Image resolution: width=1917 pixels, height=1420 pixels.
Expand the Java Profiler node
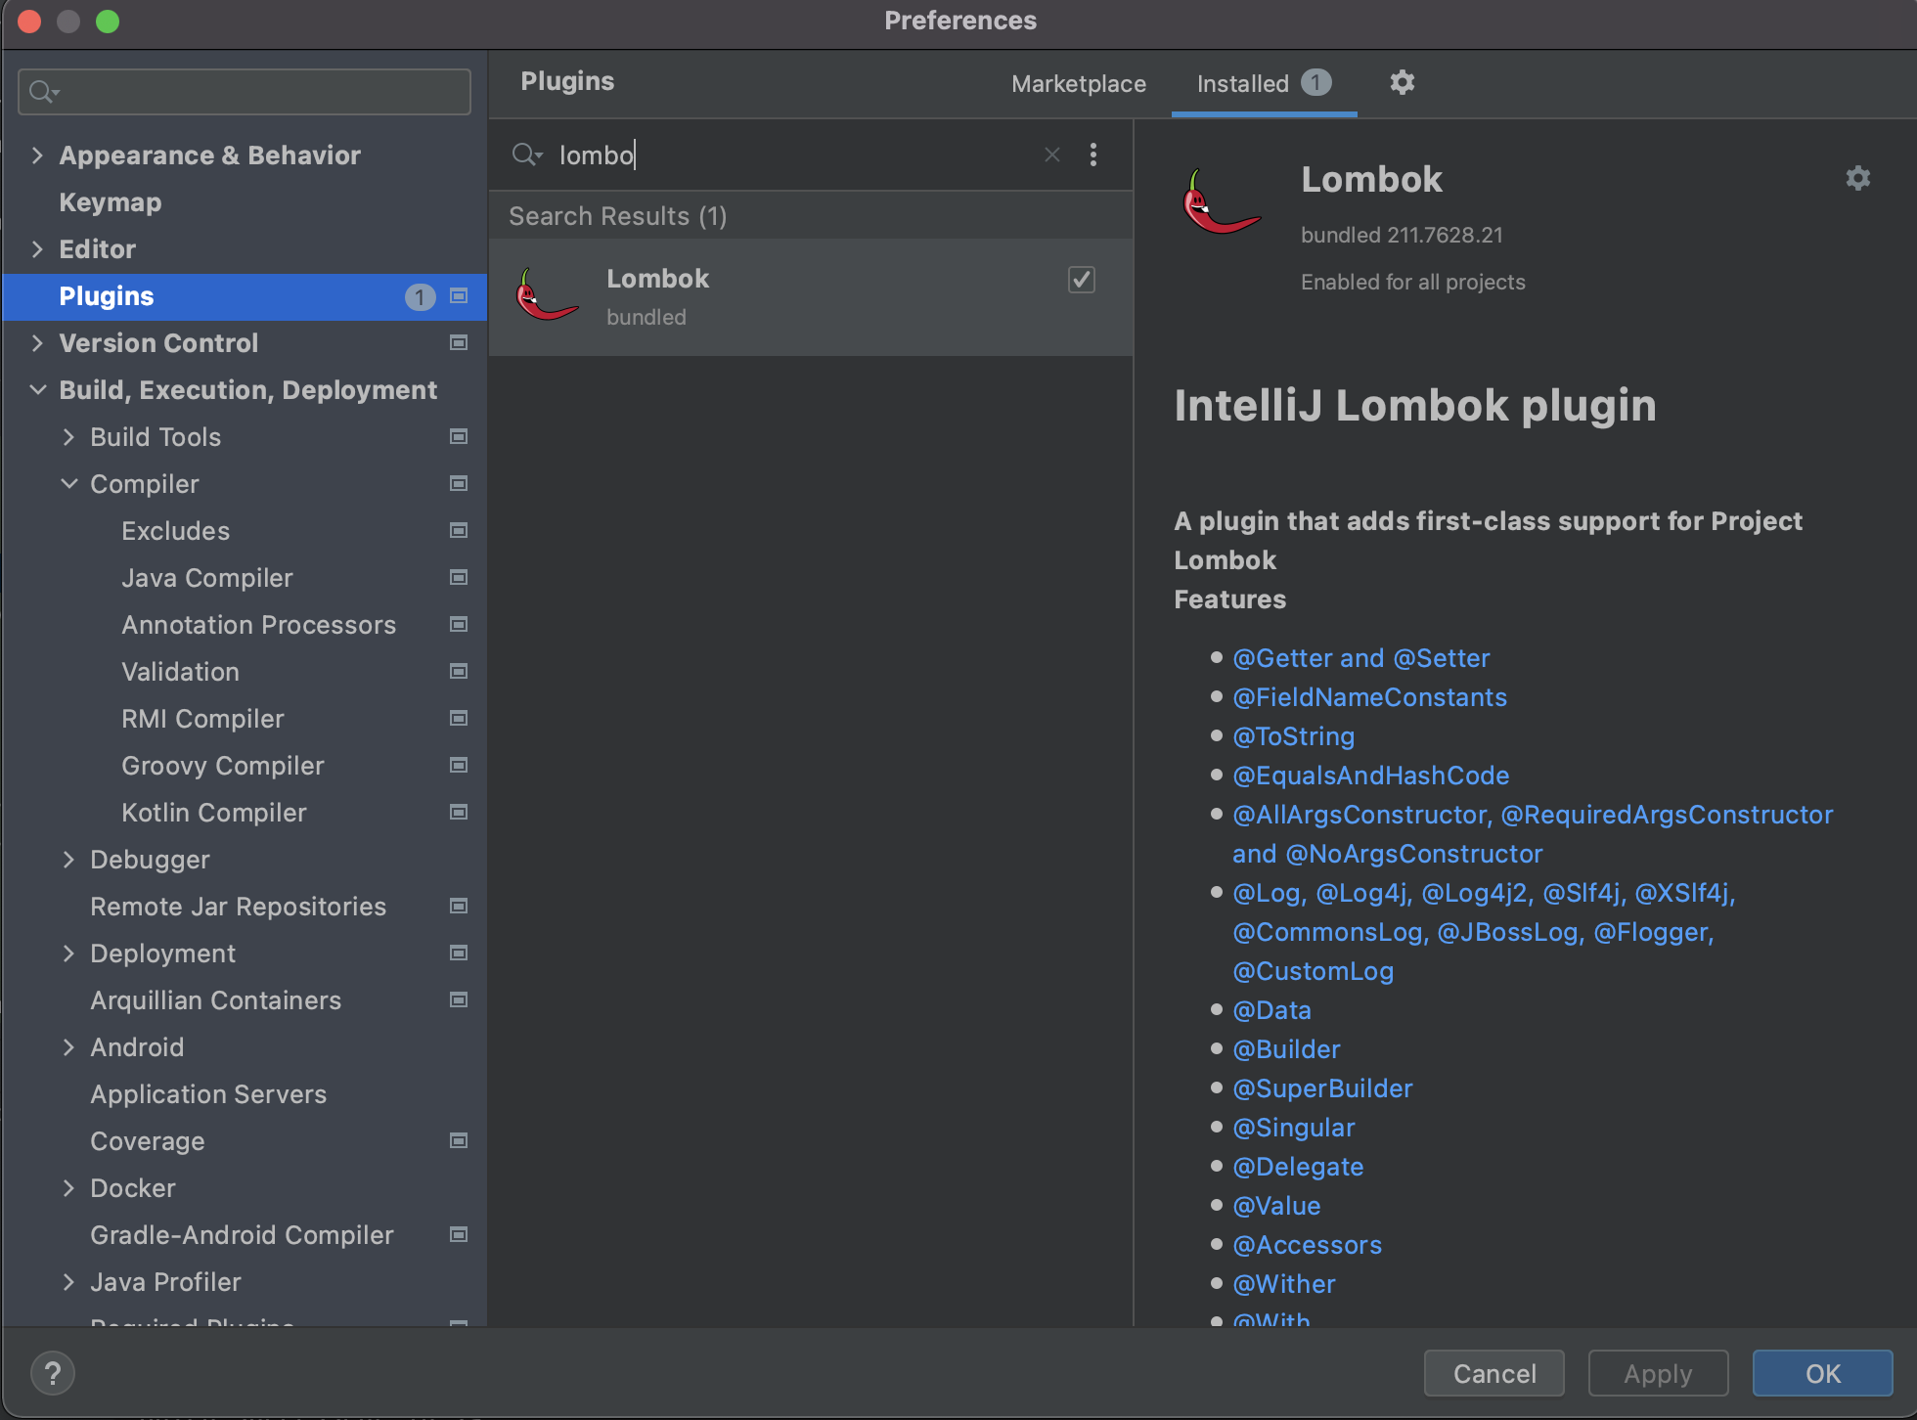pyautogui.click(x=68, y=1281)
